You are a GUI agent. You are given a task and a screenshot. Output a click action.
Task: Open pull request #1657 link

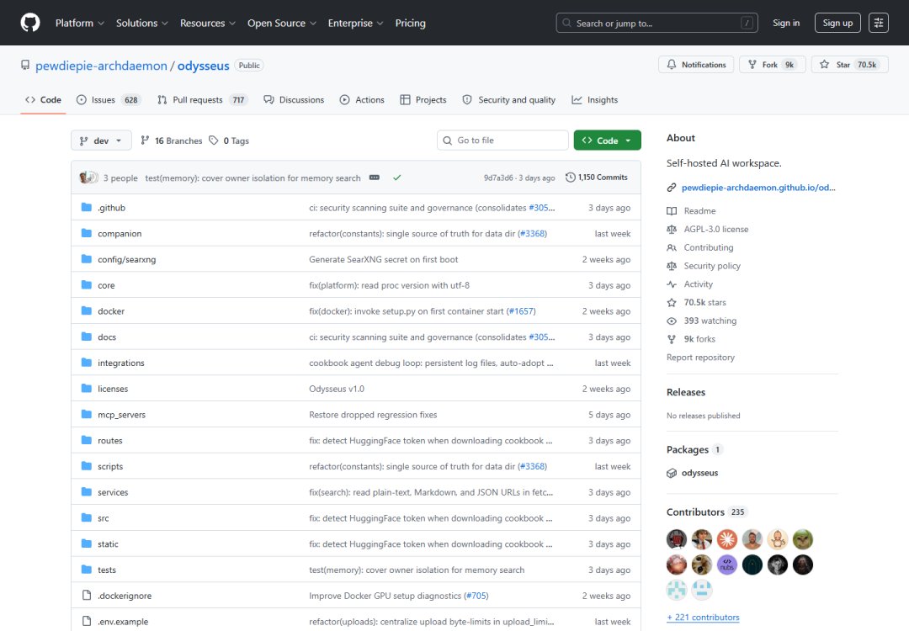pyautogui.click(x=521, y=311)
